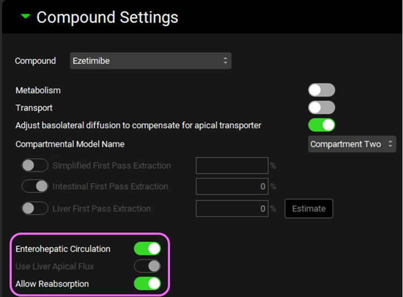403x297 pixels.
Task: Click the Compound field label
Action: [35, 61]
